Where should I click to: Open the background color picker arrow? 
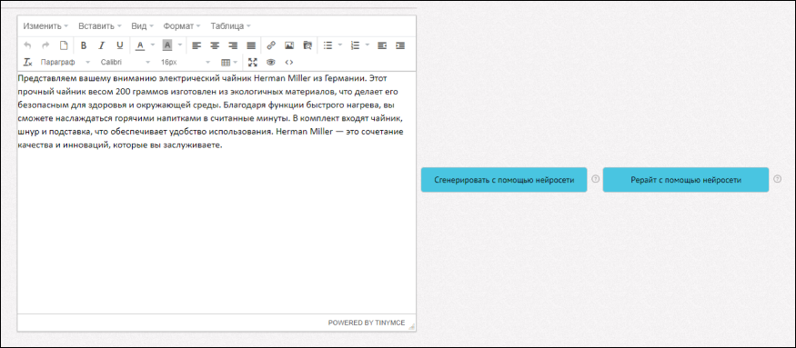[x=179, y=45]
